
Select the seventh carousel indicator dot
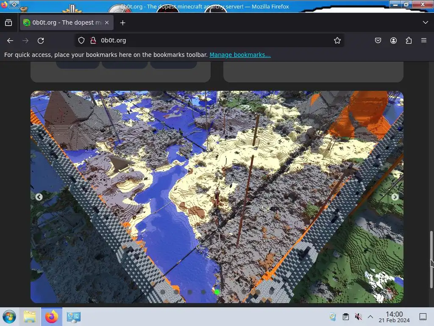244,292
